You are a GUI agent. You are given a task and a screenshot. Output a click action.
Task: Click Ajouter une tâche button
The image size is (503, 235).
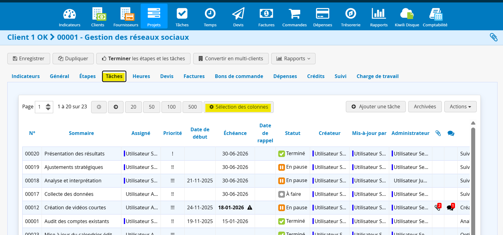tap(376, 106)
